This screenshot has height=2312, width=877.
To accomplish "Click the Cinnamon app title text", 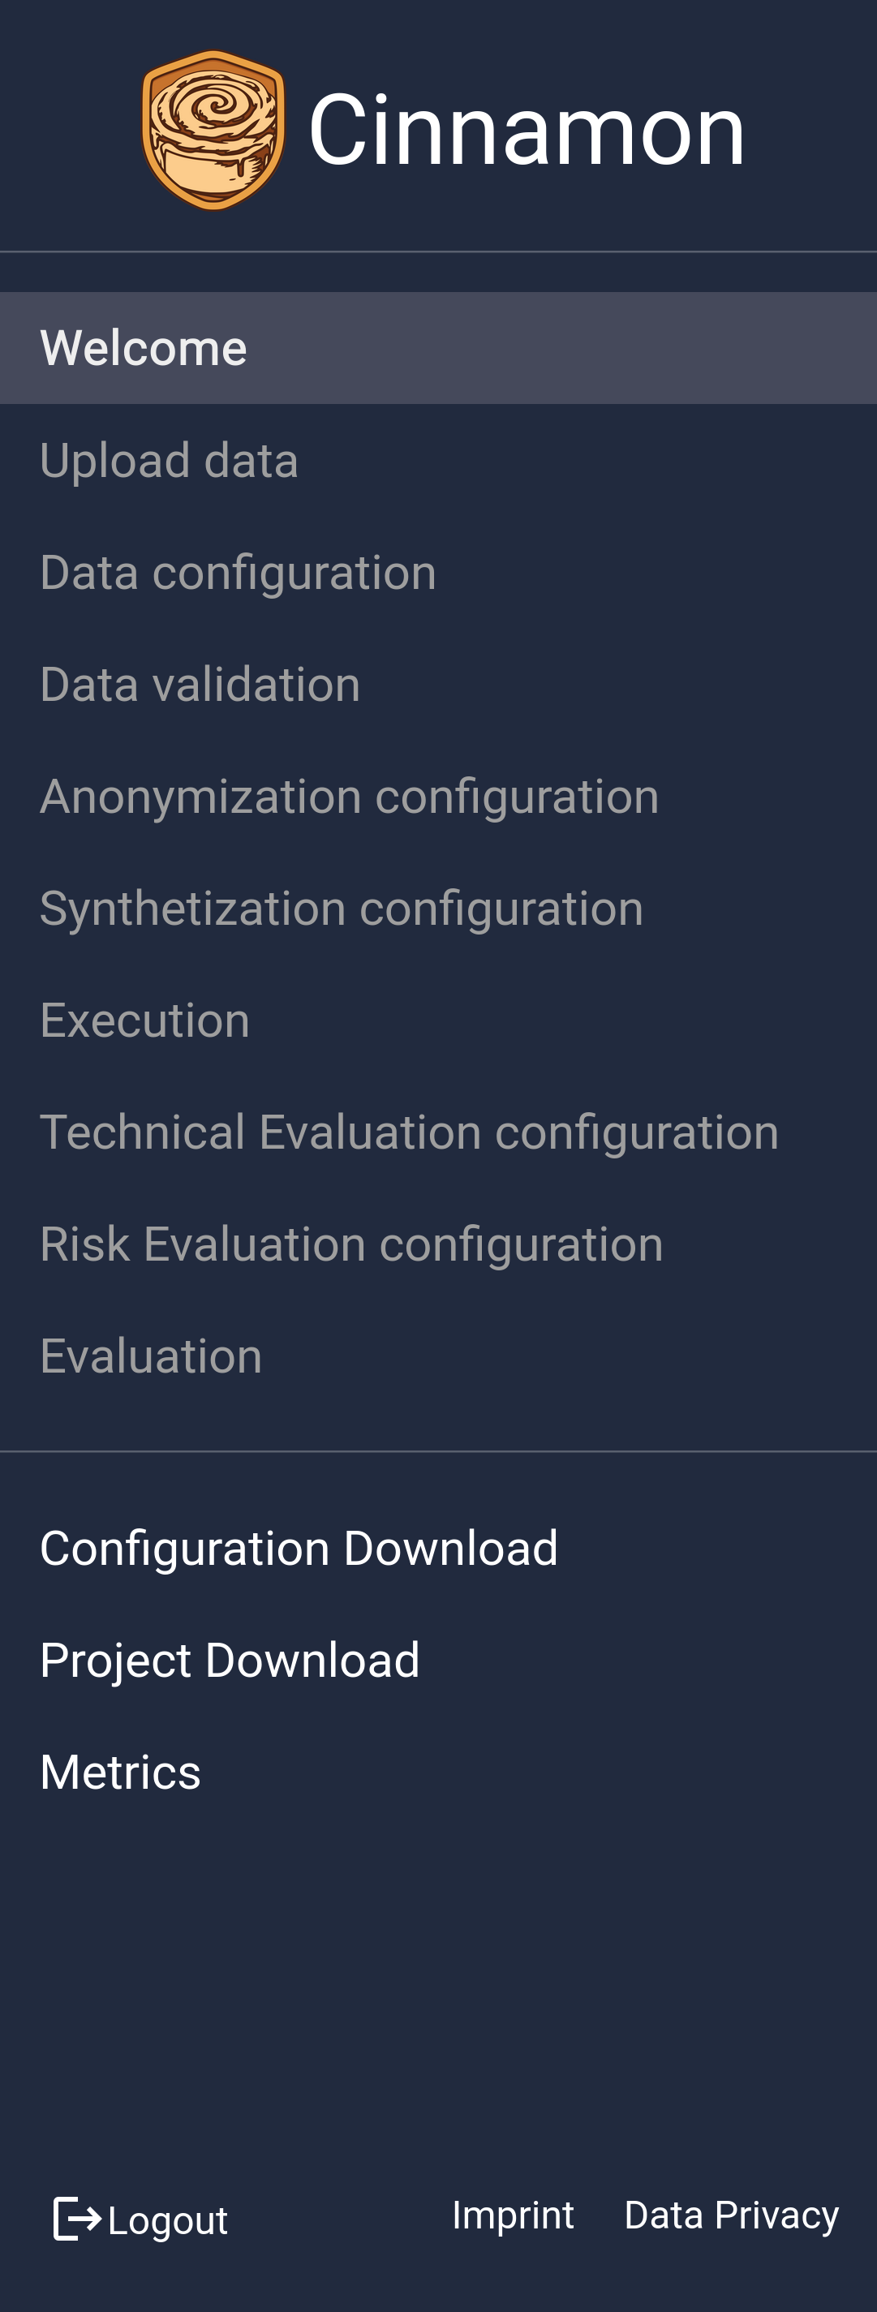I will (x=527, y=131).
